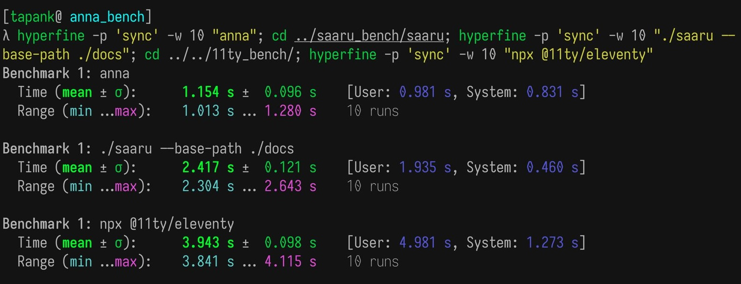This screenshot has width=741, height=284.
Task: Click the min value '2.304 s'
Action: [208, 186]
